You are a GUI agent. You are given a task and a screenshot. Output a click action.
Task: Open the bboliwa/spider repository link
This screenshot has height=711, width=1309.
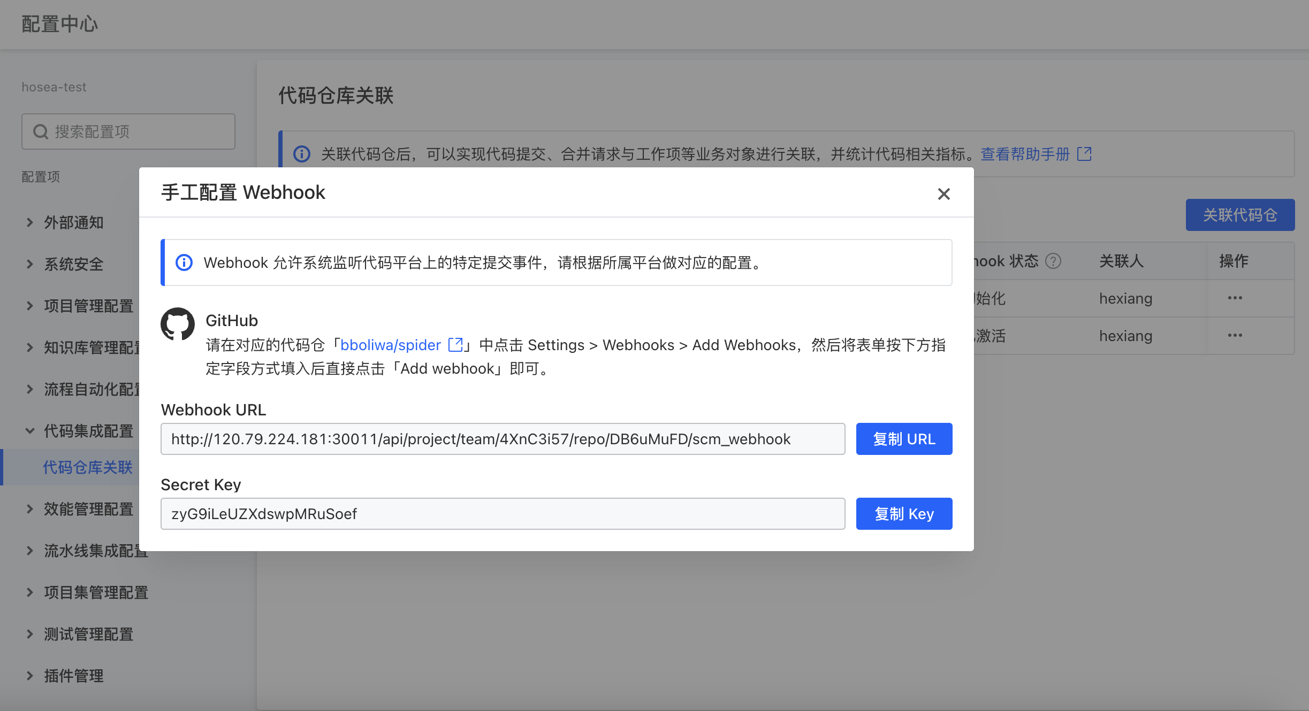click(x=391, y=345)
